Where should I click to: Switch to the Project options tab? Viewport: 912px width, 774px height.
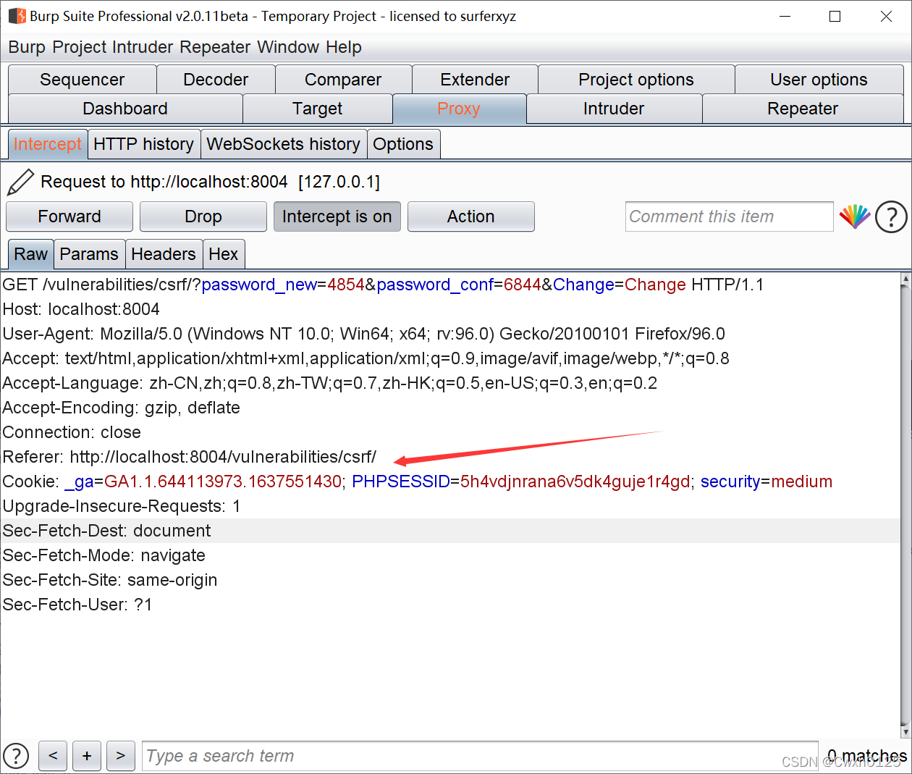pos(636,80)
